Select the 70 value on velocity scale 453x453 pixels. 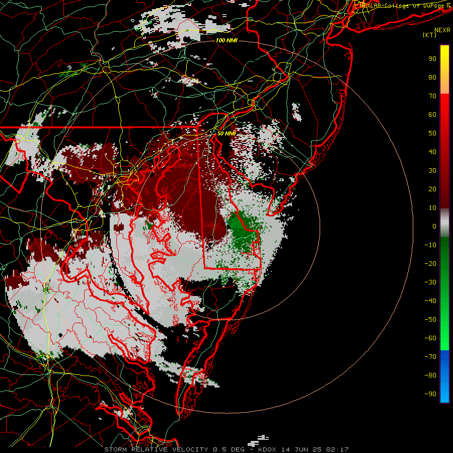[x=432, y=96]
